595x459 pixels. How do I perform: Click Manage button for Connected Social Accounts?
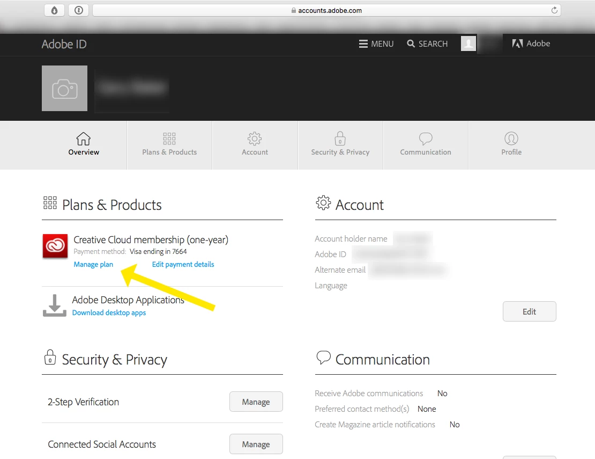[256, 444]
